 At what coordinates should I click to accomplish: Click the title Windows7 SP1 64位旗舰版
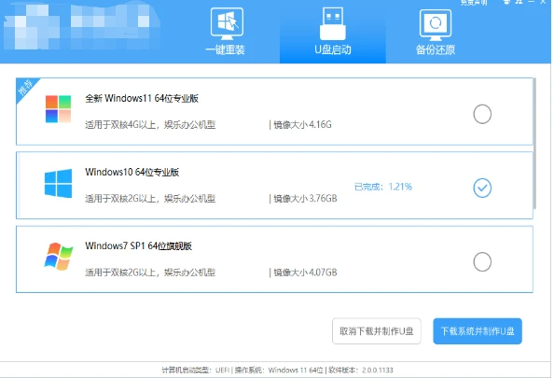(x=138, y=245)
